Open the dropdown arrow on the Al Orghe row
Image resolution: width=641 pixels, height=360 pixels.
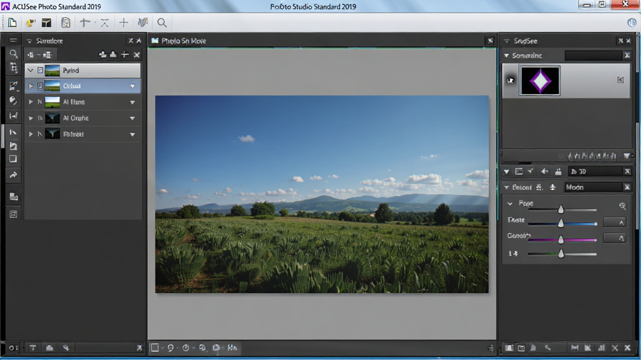(x=133, y=118)
